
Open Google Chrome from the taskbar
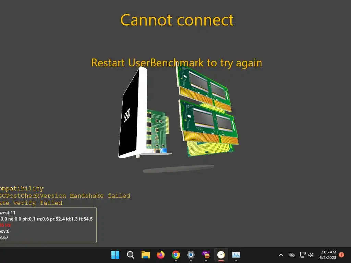[x=176, y=255]
